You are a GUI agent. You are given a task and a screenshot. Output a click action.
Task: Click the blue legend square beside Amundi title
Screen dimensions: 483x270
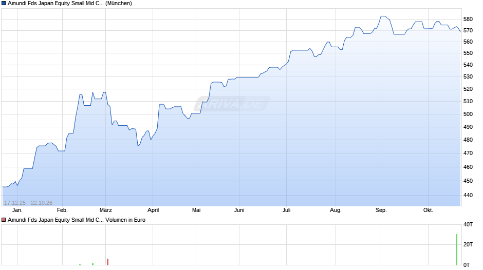(x=4, y=4)
